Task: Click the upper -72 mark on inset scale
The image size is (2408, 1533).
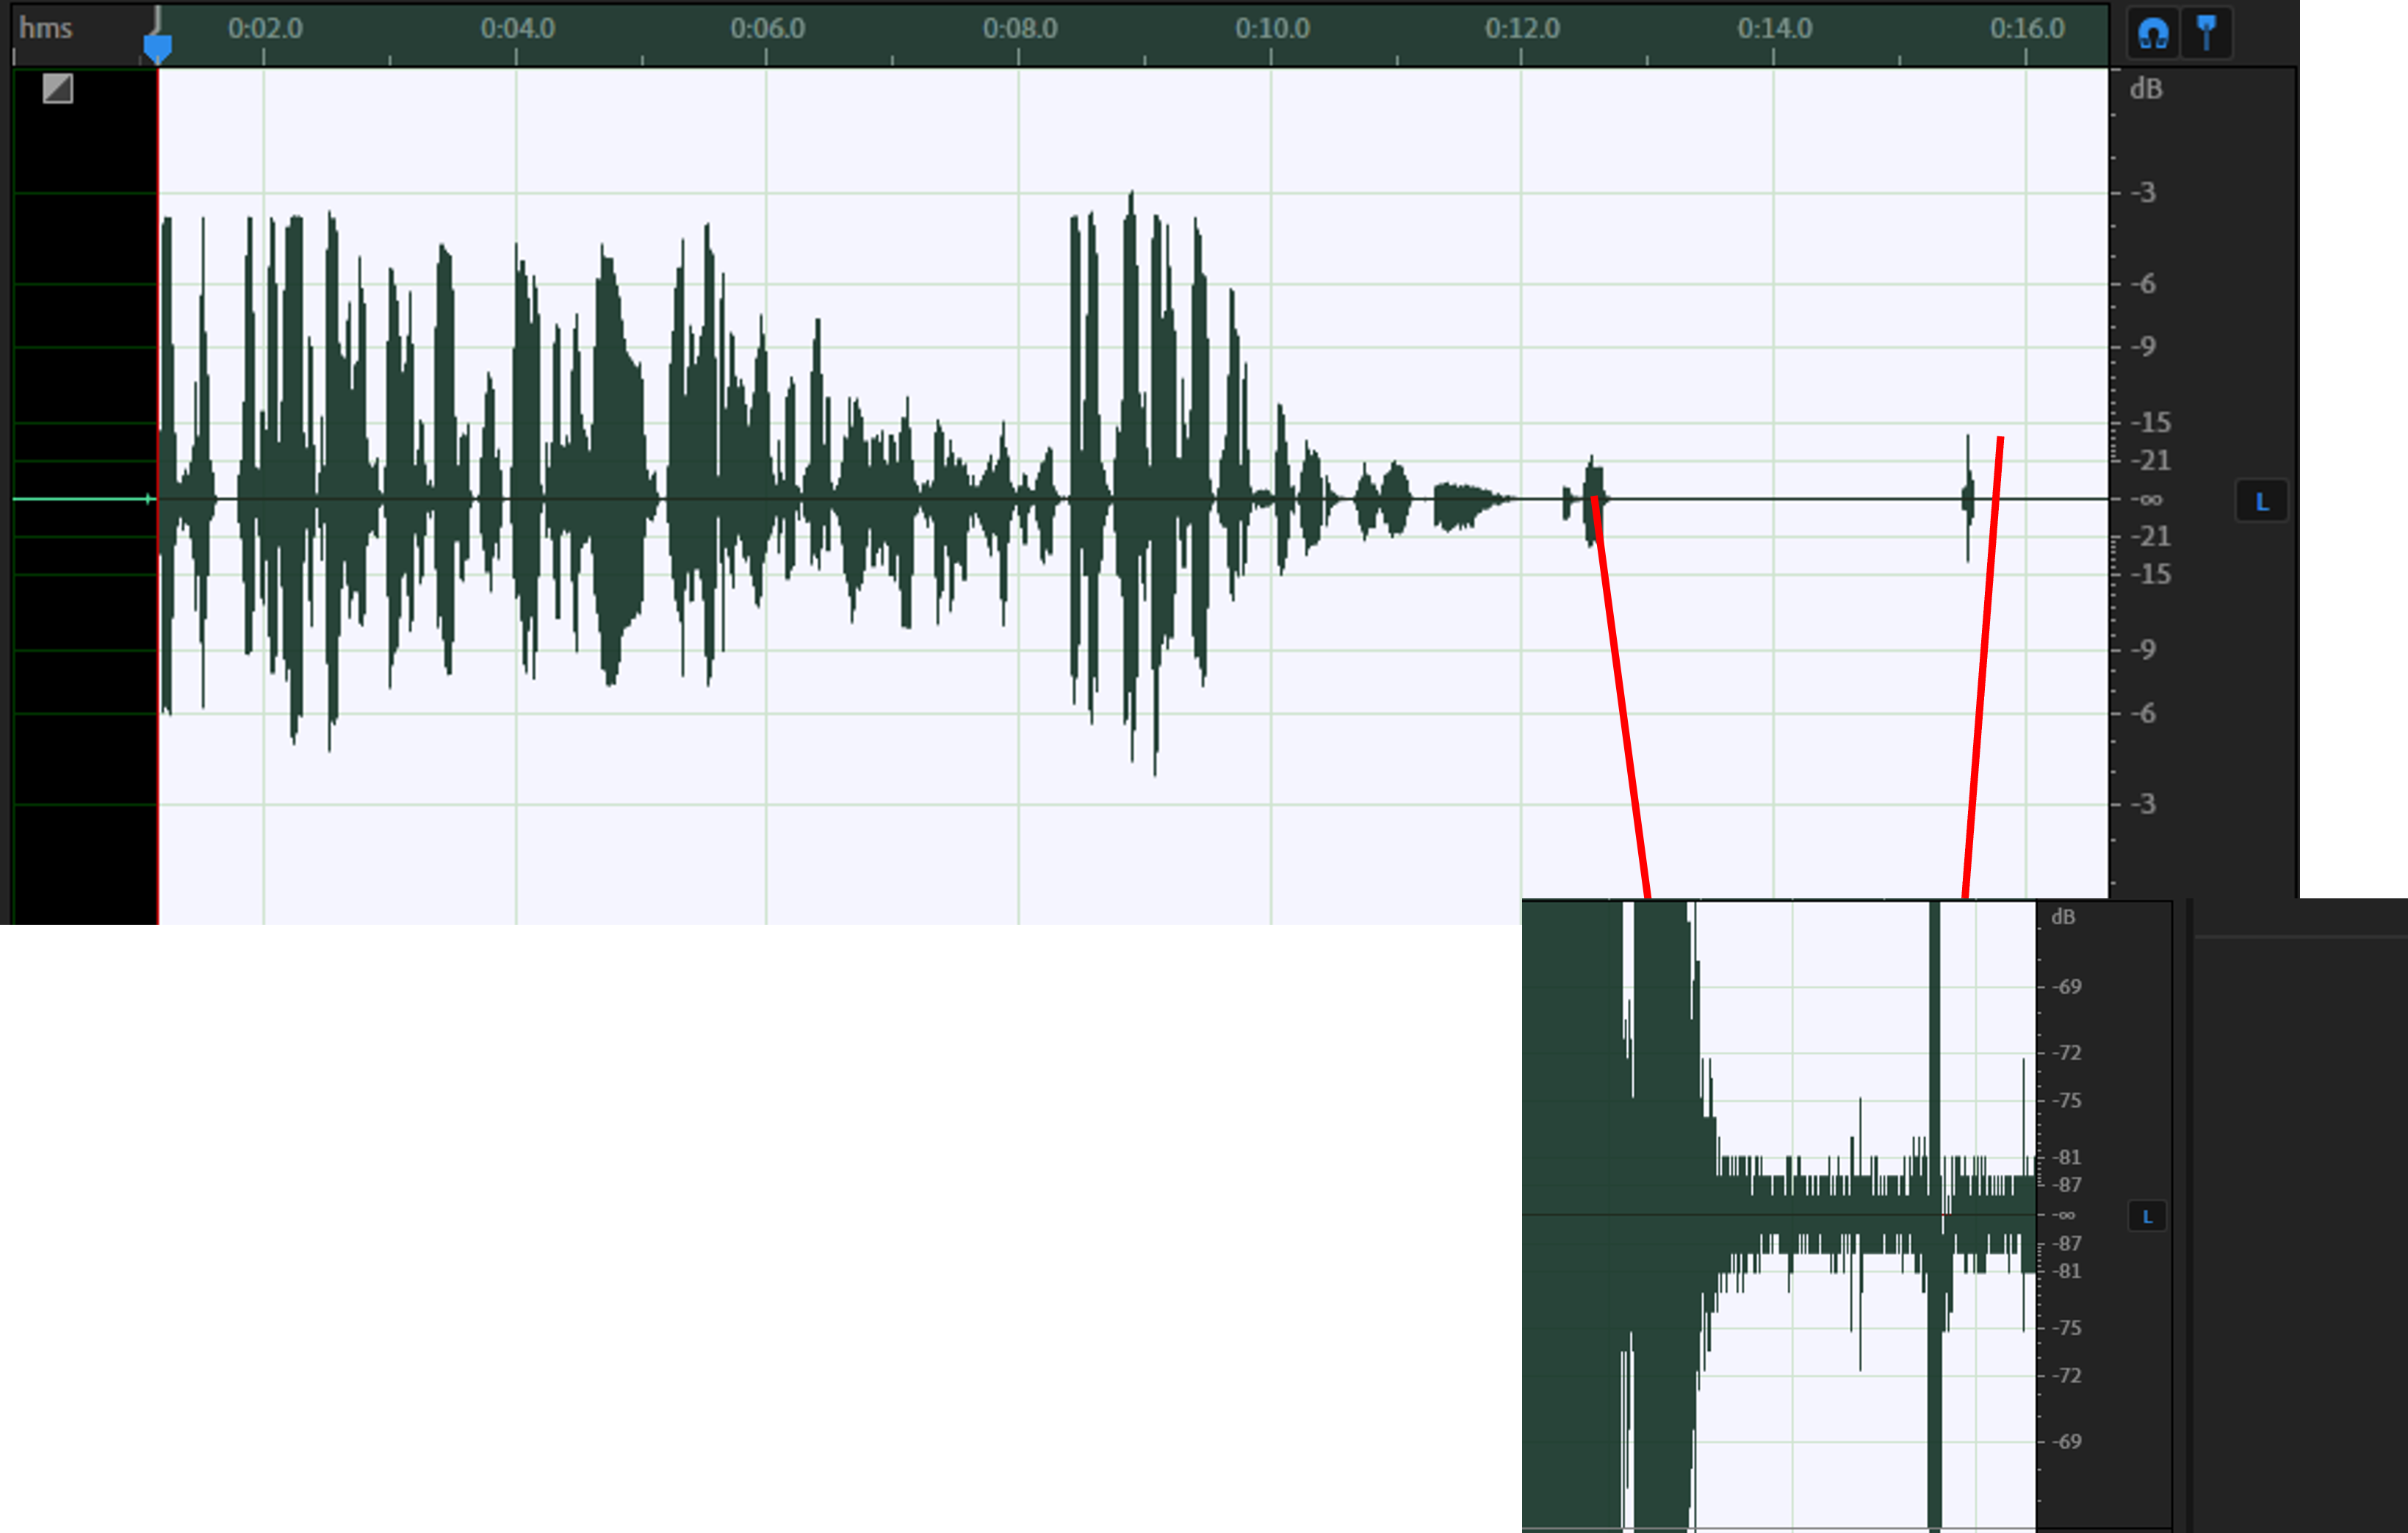Action: click(x=2067, y=1052)
